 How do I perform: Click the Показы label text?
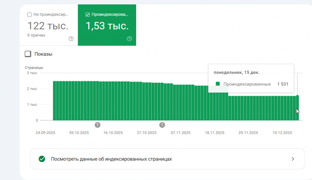43,54
